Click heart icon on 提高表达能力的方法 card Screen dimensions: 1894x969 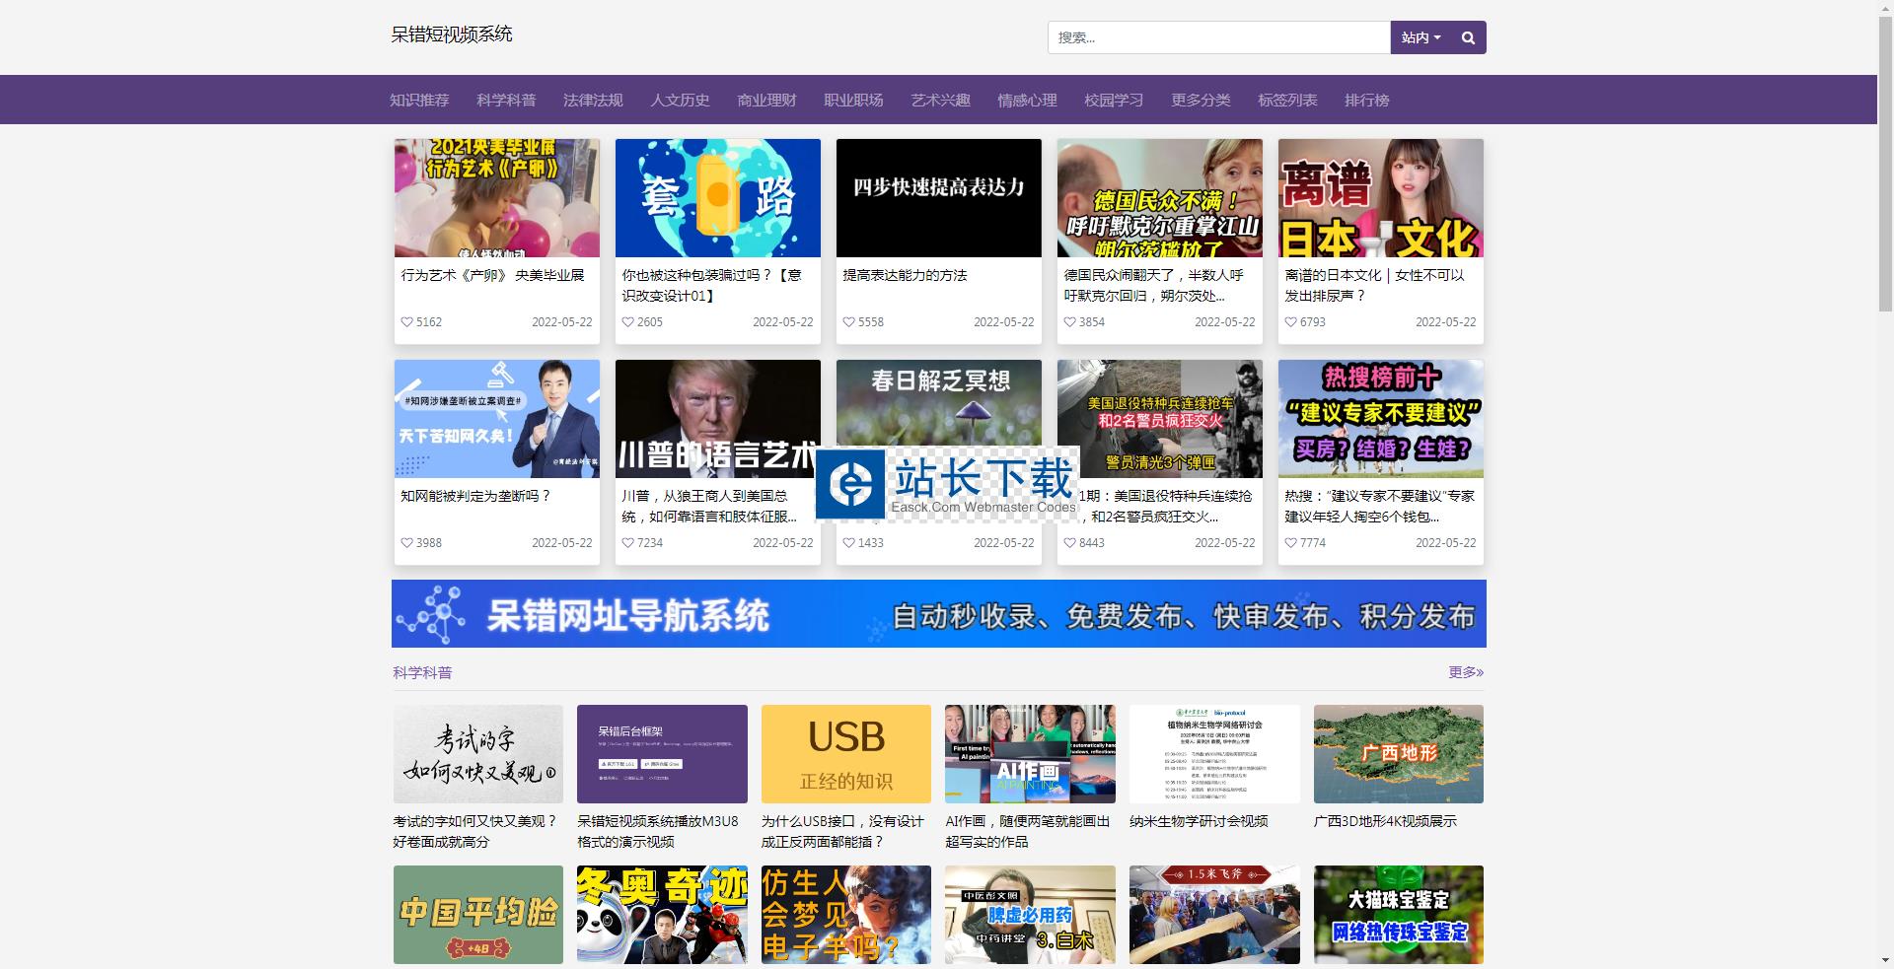point(848,322)
